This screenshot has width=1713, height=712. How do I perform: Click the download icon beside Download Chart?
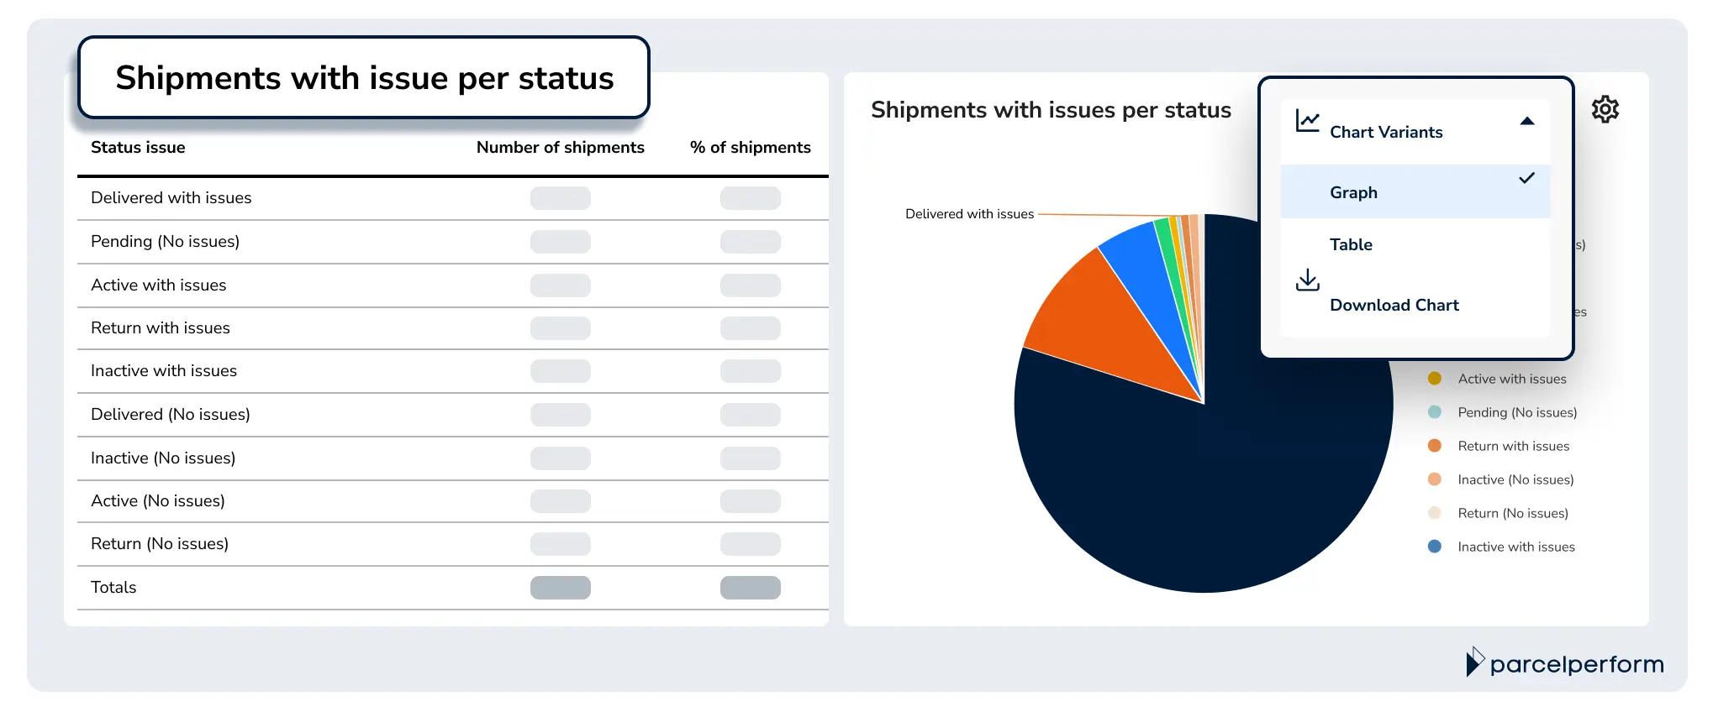pyautogui.click(x=1308, y=280)
